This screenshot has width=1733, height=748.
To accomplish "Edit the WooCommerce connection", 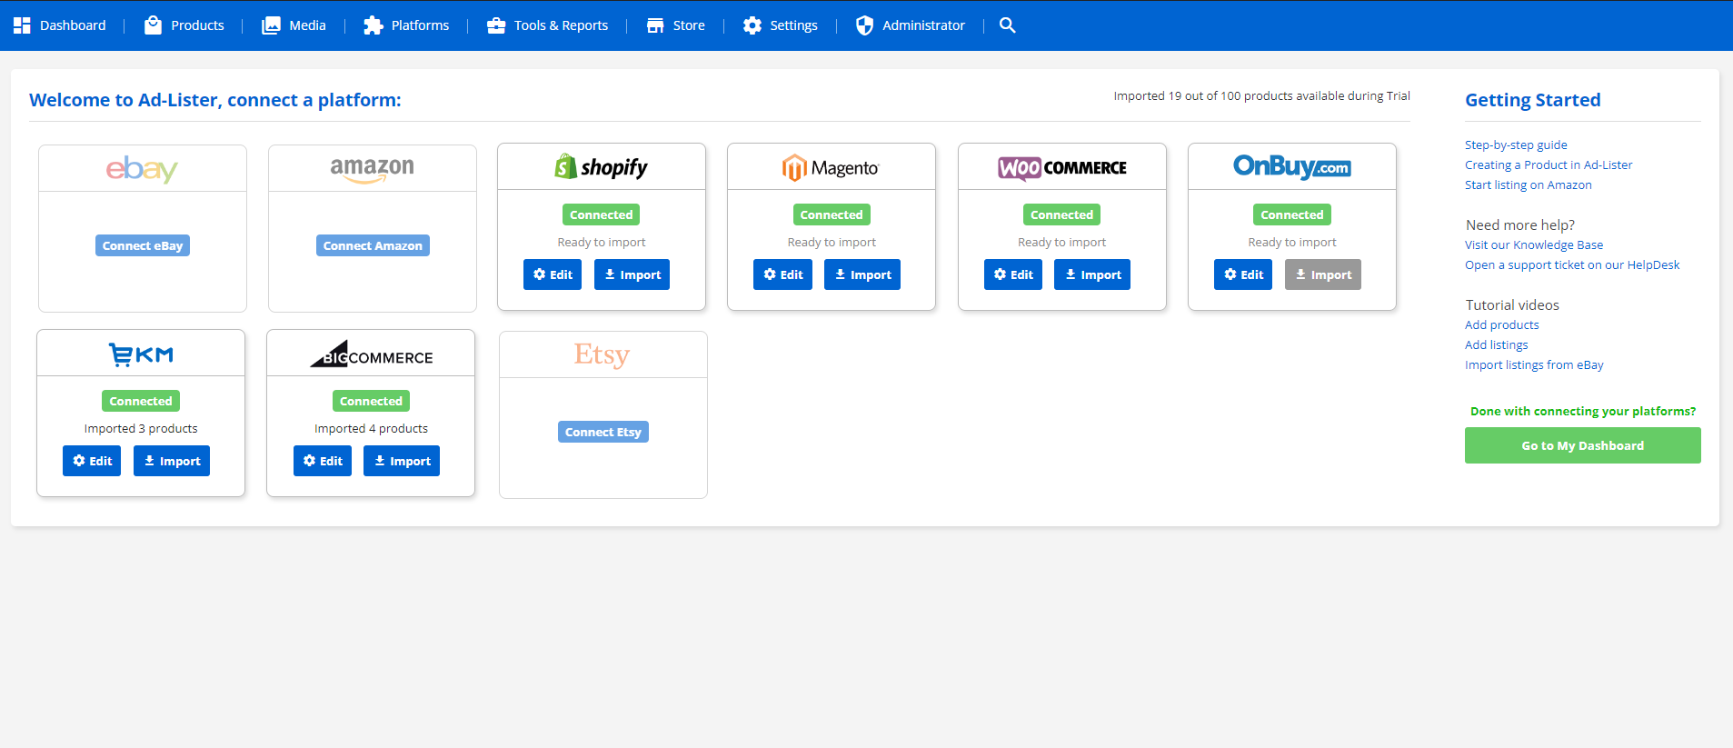I will pos(1013,274).
